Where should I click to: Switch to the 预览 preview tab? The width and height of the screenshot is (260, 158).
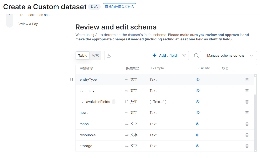(x=95, y=56)
